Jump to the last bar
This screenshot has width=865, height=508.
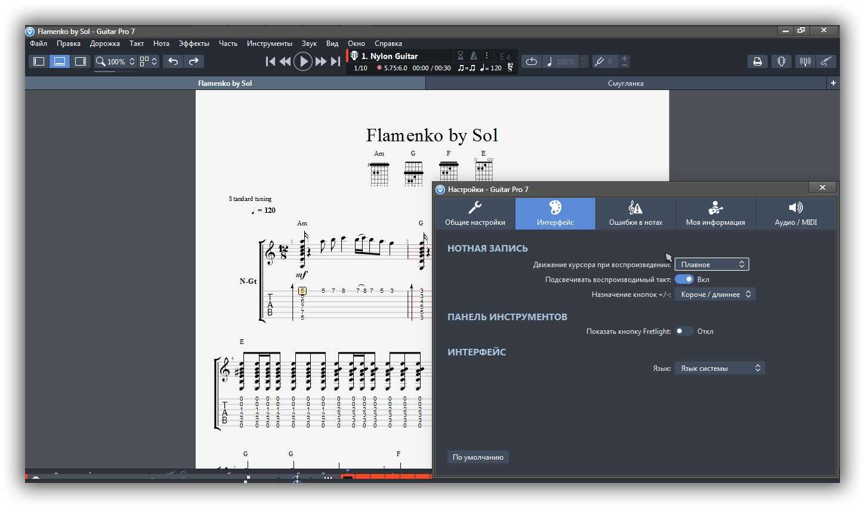(x=335, y=61)
